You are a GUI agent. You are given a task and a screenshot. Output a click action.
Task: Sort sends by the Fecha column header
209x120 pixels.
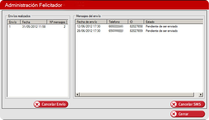coord(33,22)
